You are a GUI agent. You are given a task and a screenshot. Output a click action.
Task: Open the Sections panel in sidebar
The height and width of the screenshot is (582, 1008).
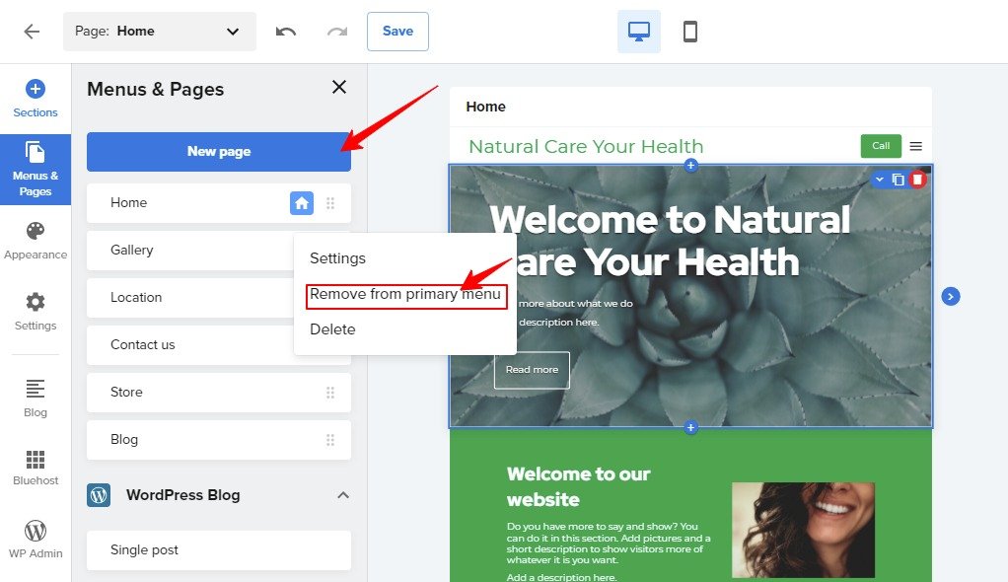[36, 99]
